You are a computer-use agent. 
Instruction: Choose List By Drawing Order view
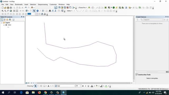point(2,20)
